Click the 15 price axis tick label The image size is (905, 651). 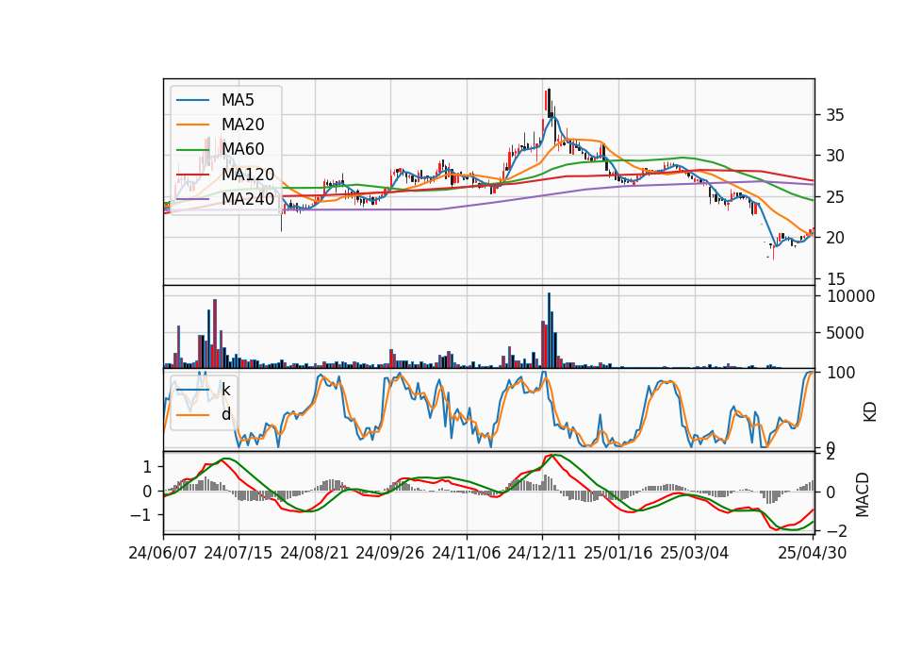835,279
